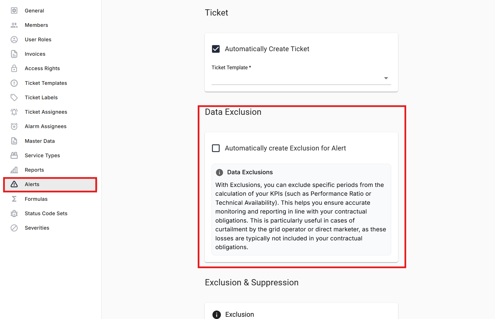This screenshot has width=495, height=319.
Task: Click the Status Code Sets bug icon
Action: click(14, 214)
